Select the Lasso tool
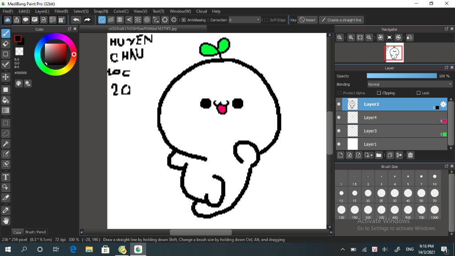This screenshot has height=256, width=455. (x=5, y=133)
